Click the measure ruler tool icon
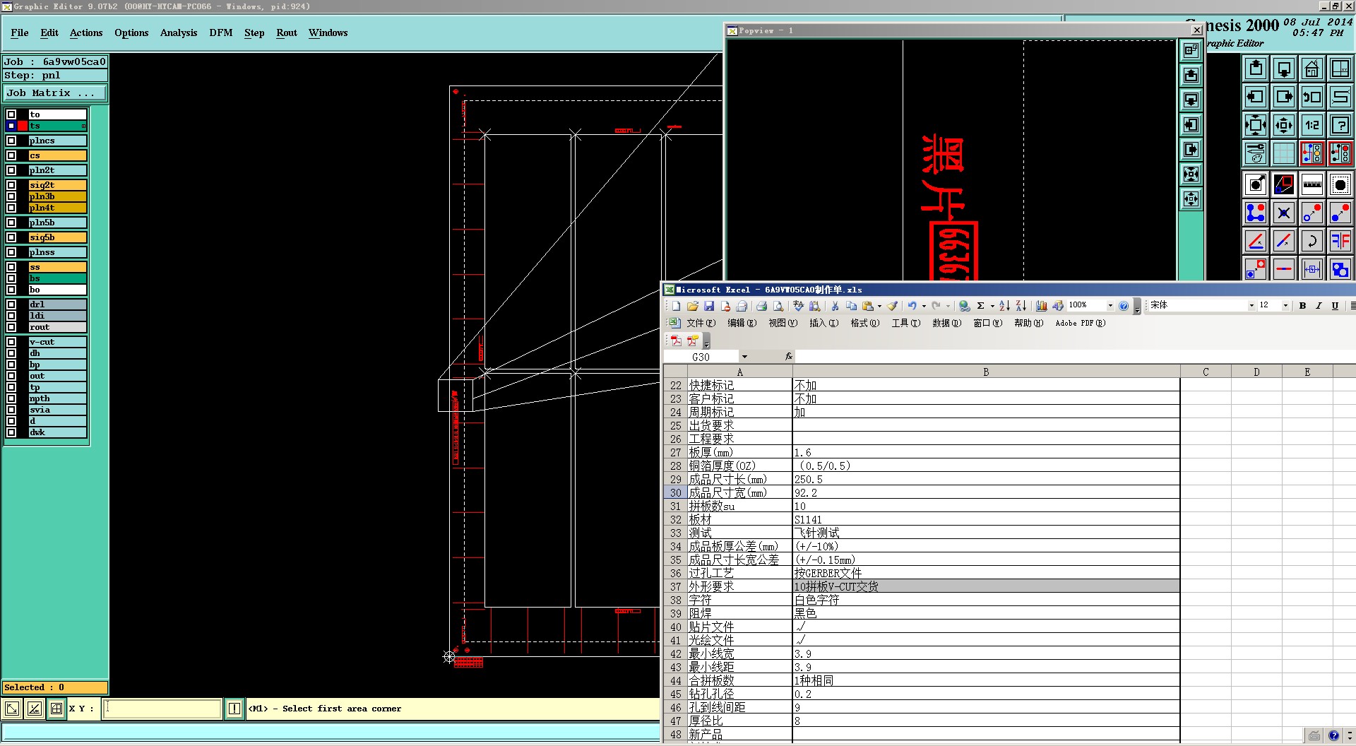The width and height of the screenshot is (1356, 746). point(1312,184)
